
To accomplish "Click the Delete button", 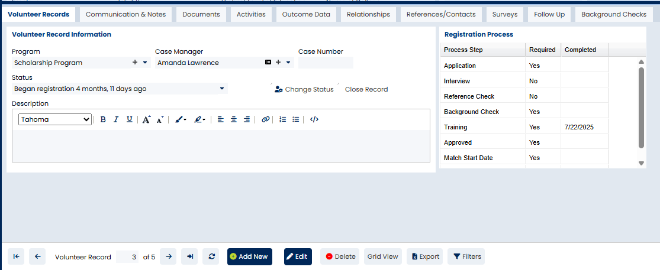I will click(340, 256).
